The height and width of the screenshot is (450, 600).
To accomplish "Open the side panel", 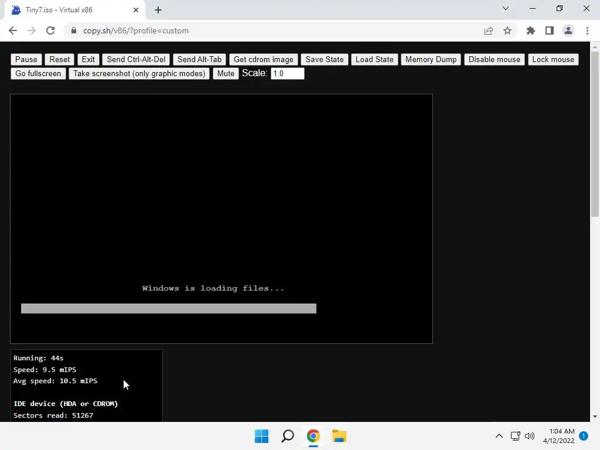I will point(550,30).
